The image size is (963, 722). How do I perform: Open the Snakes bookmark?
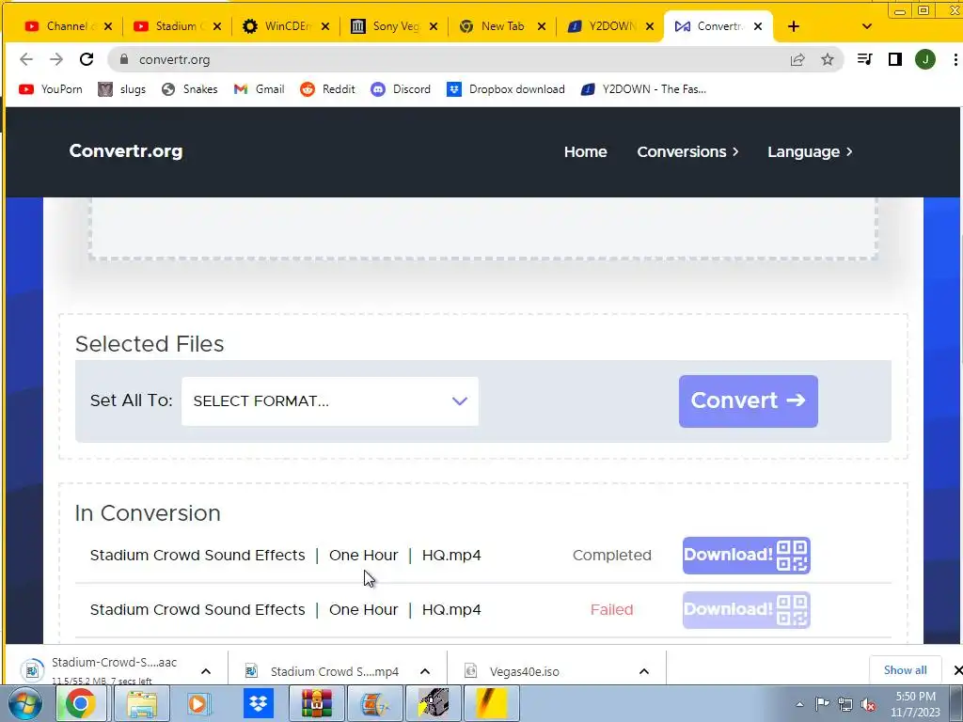[x=190, y=89]
